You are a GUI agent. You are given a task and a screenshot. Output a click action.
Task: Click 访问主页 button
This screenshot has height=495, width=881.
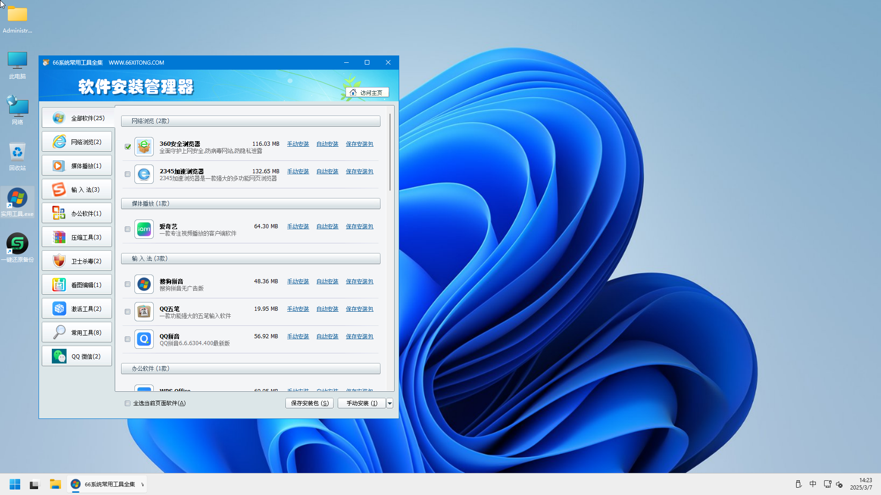367,93
